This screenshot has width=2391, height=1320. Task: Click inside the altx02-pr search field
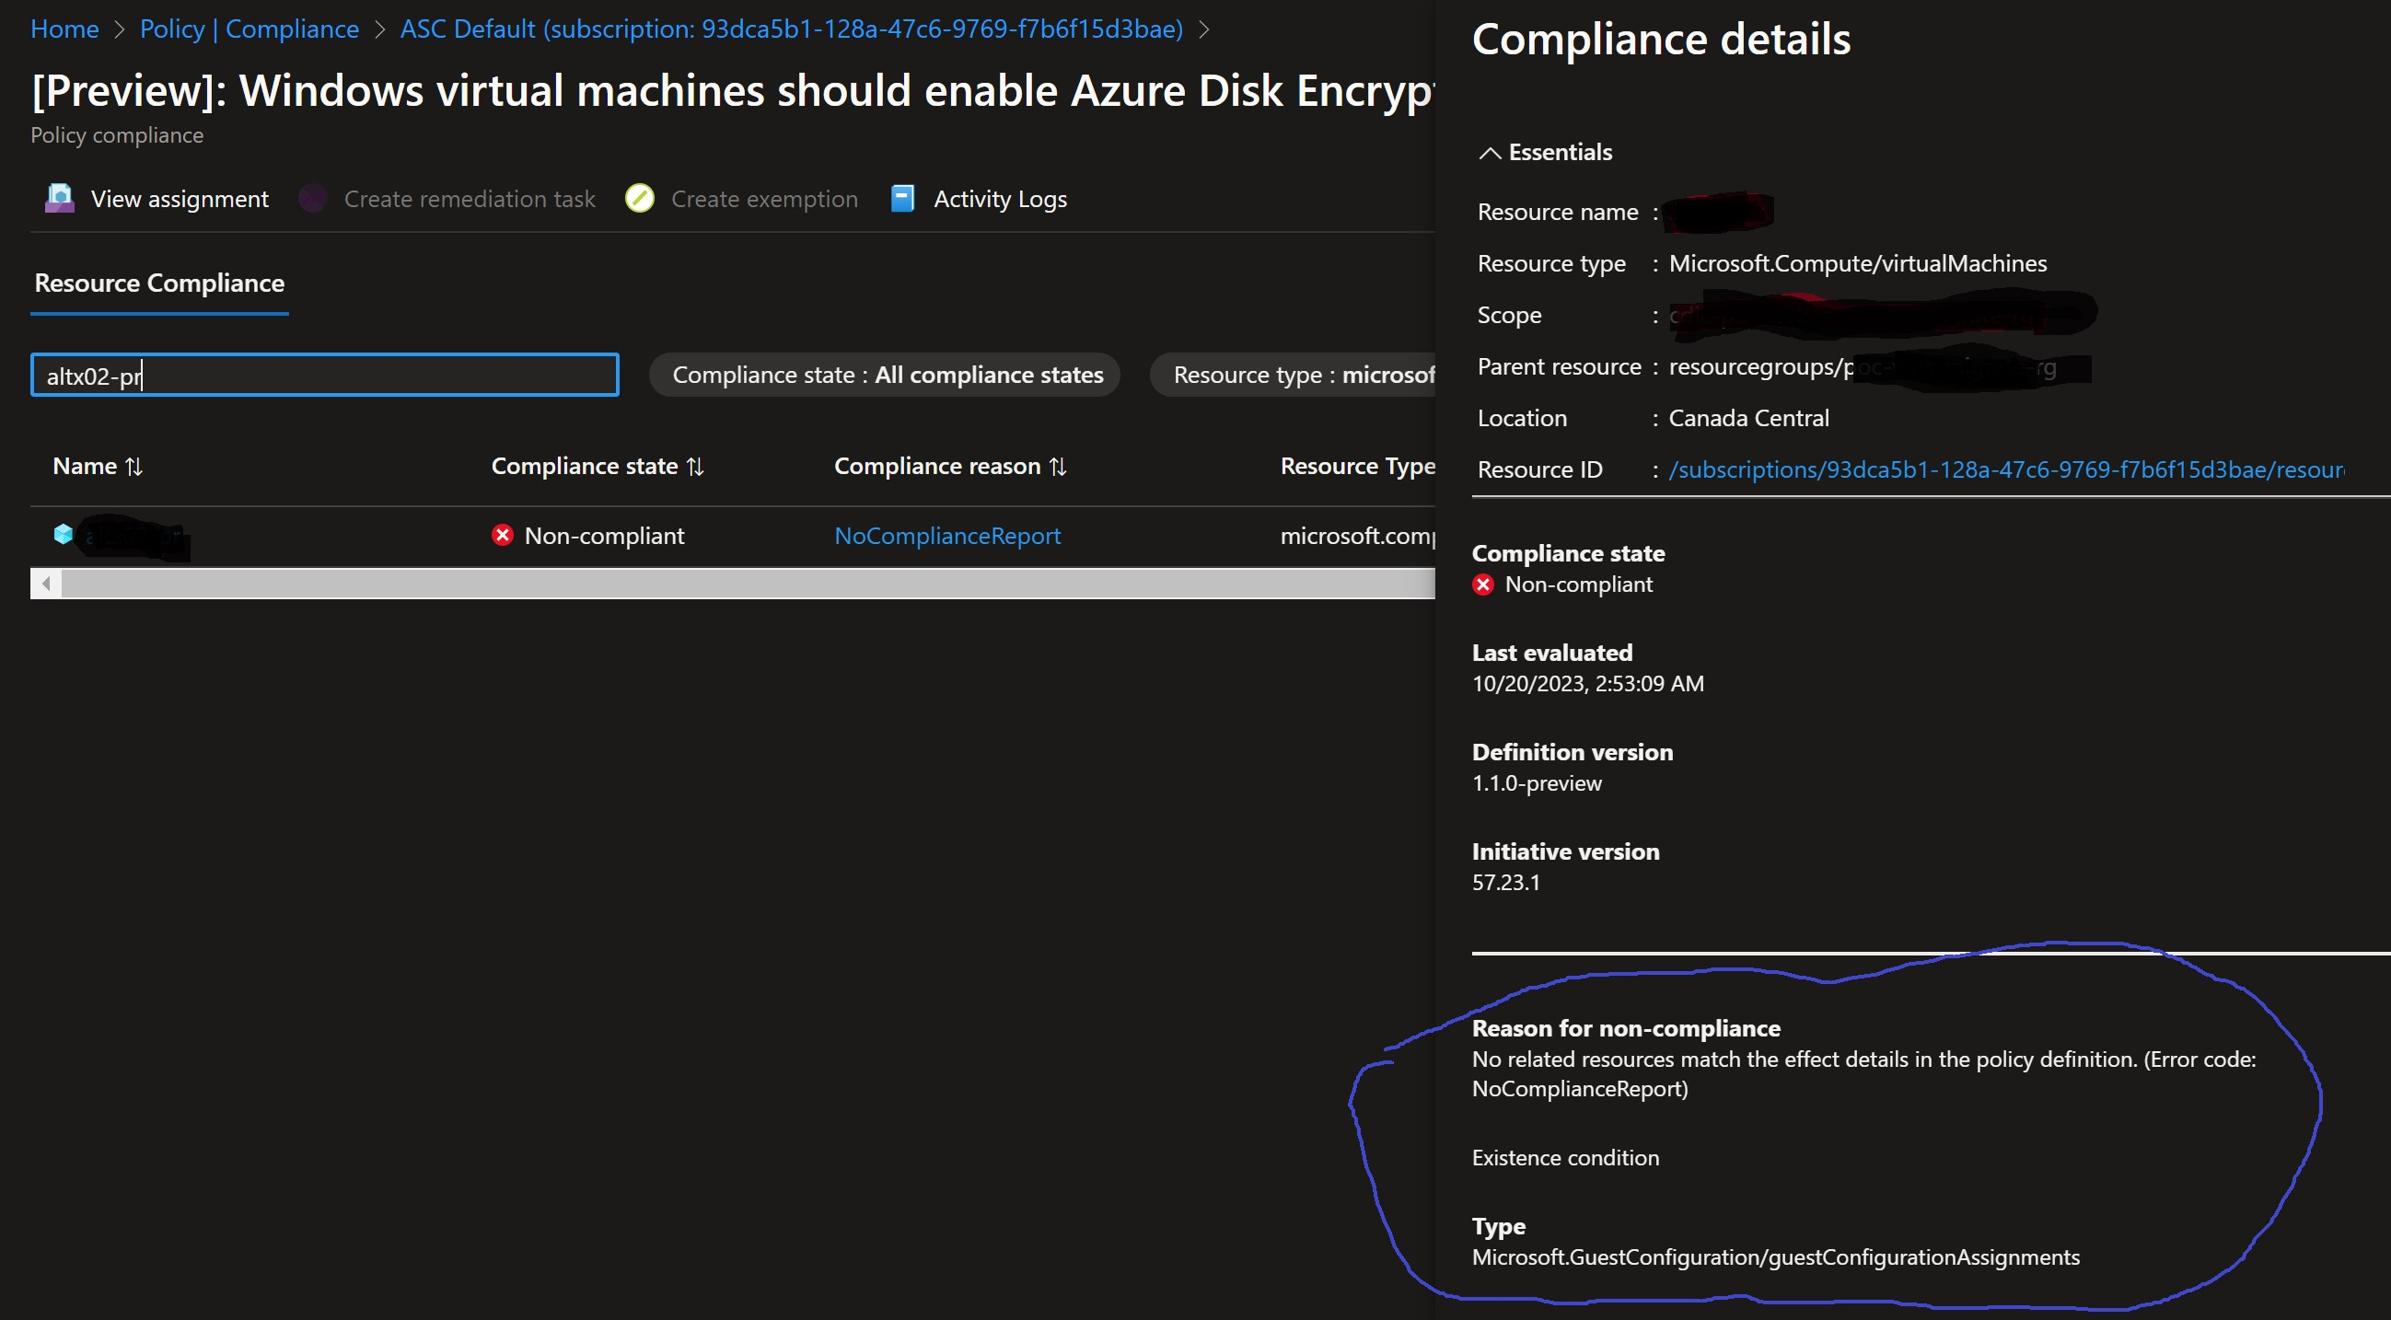(x=323, y=375)
